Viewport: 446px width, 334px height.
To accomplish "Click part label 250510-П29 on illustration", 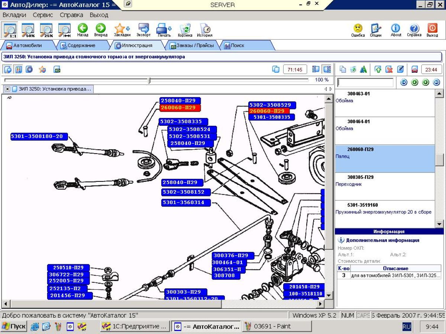I will 68,268.
